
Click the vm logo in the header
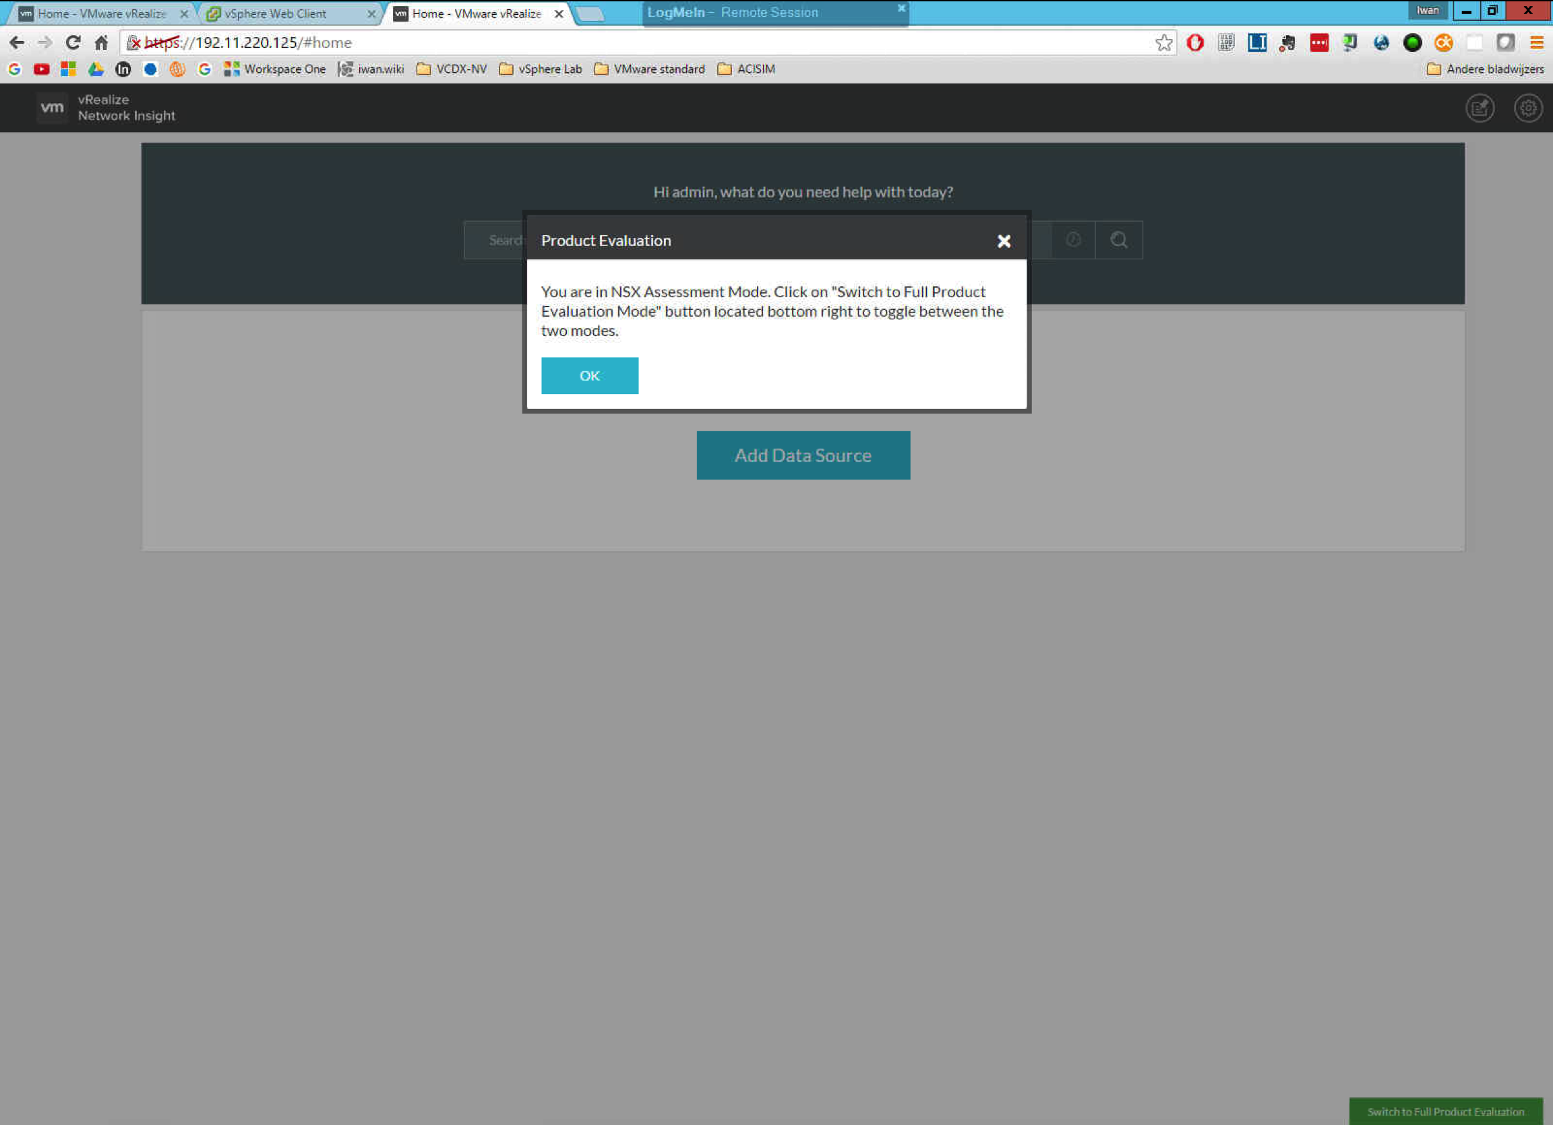pos(52,107)
